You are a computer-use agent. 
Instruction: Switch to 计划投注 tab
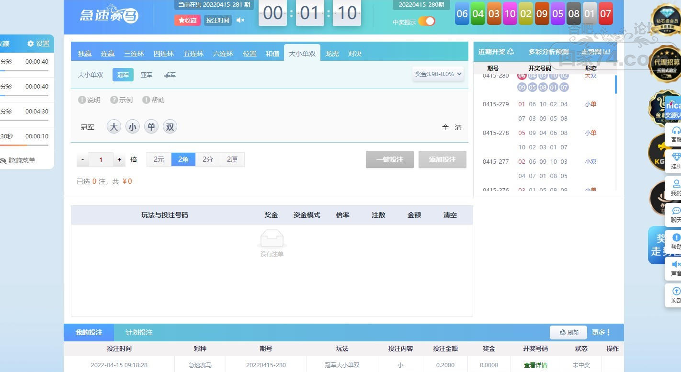139,332
